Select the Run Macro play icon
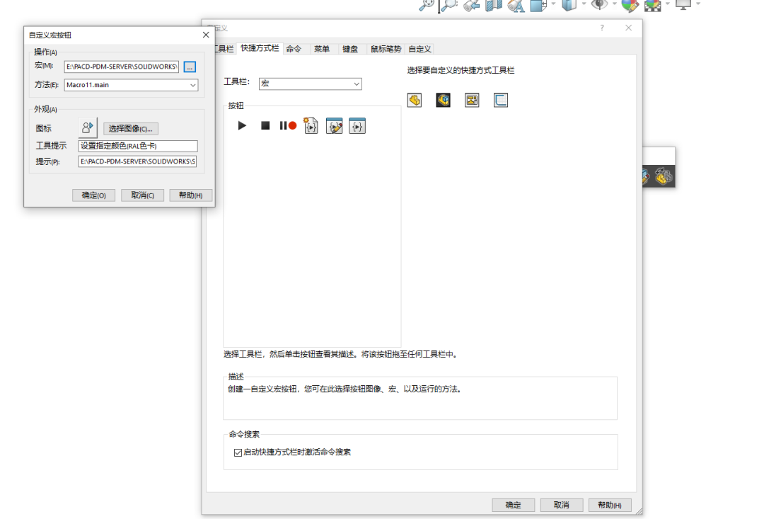 pos(243,125)
